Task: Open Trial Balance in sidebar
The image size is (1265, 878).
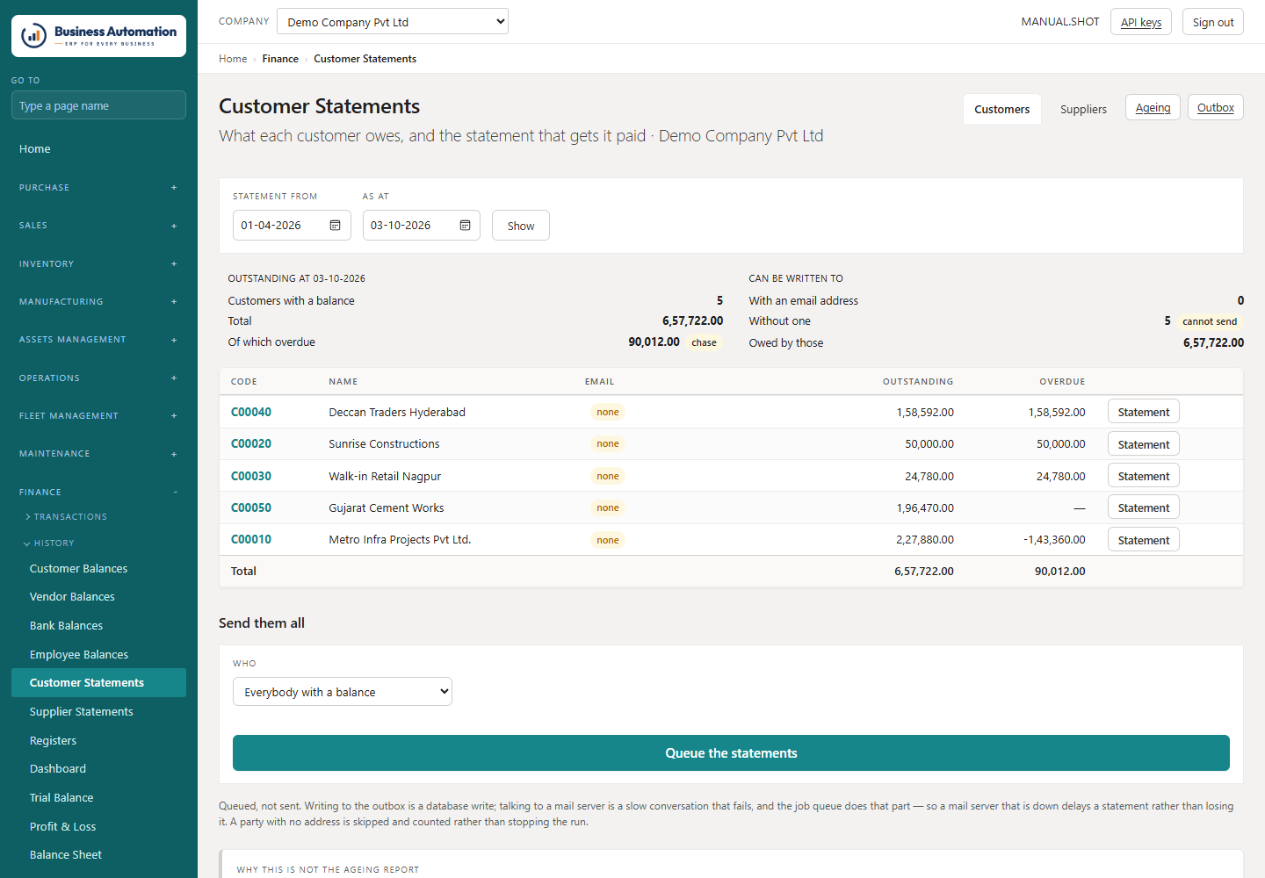Action: click(x=98, y=798)
